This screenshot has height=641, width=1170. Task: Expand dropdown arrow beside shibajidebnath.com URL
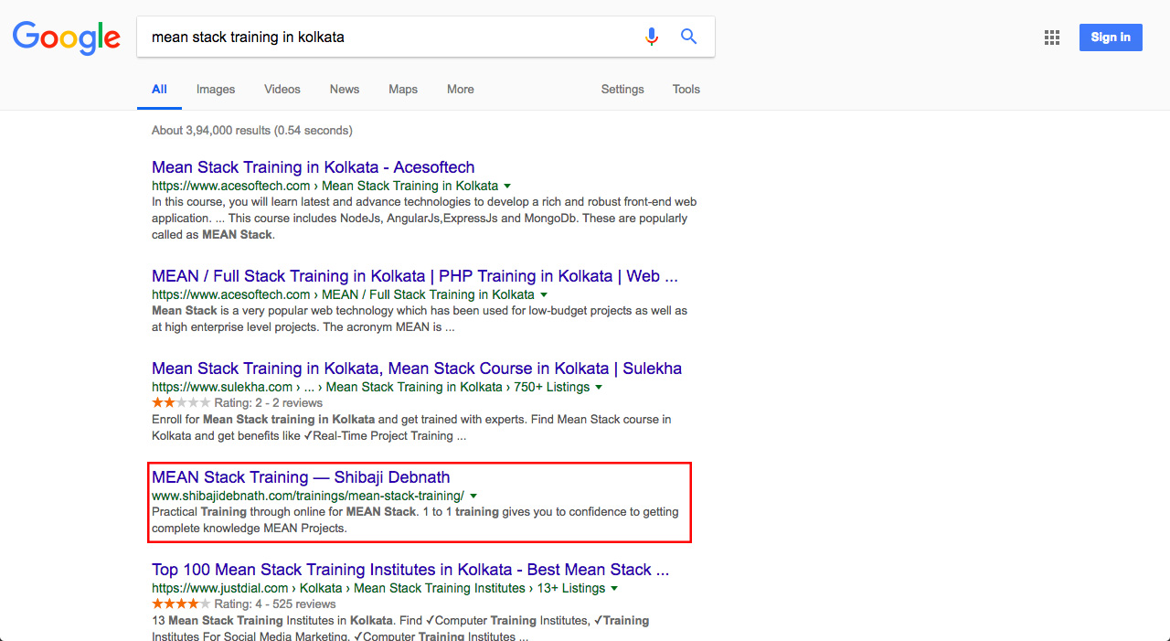(x=473, y=497)
